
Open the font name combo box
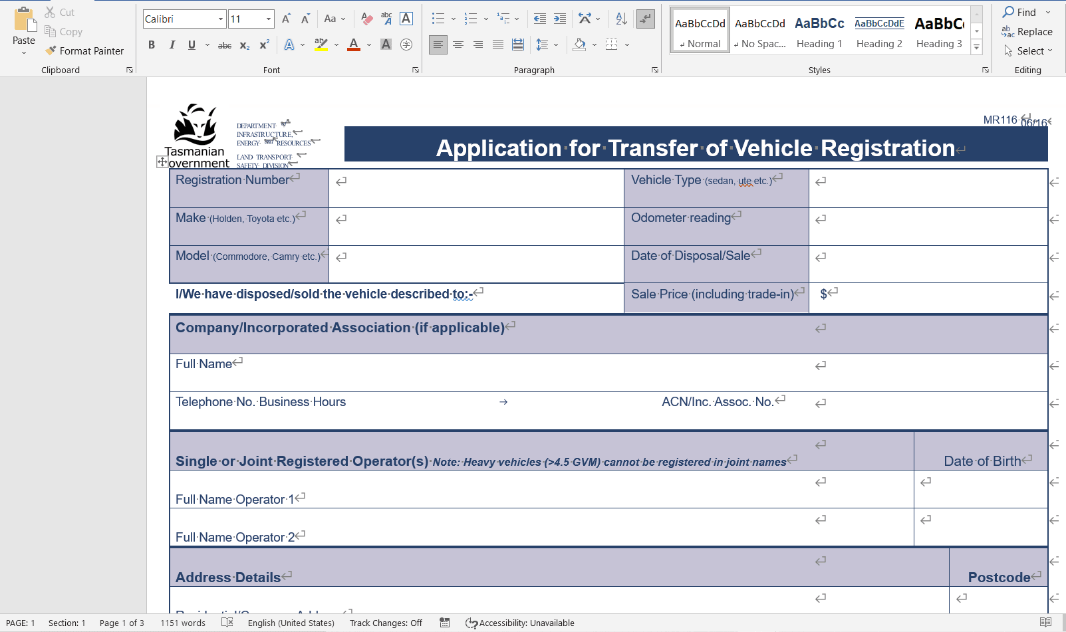tap(185, 19)
